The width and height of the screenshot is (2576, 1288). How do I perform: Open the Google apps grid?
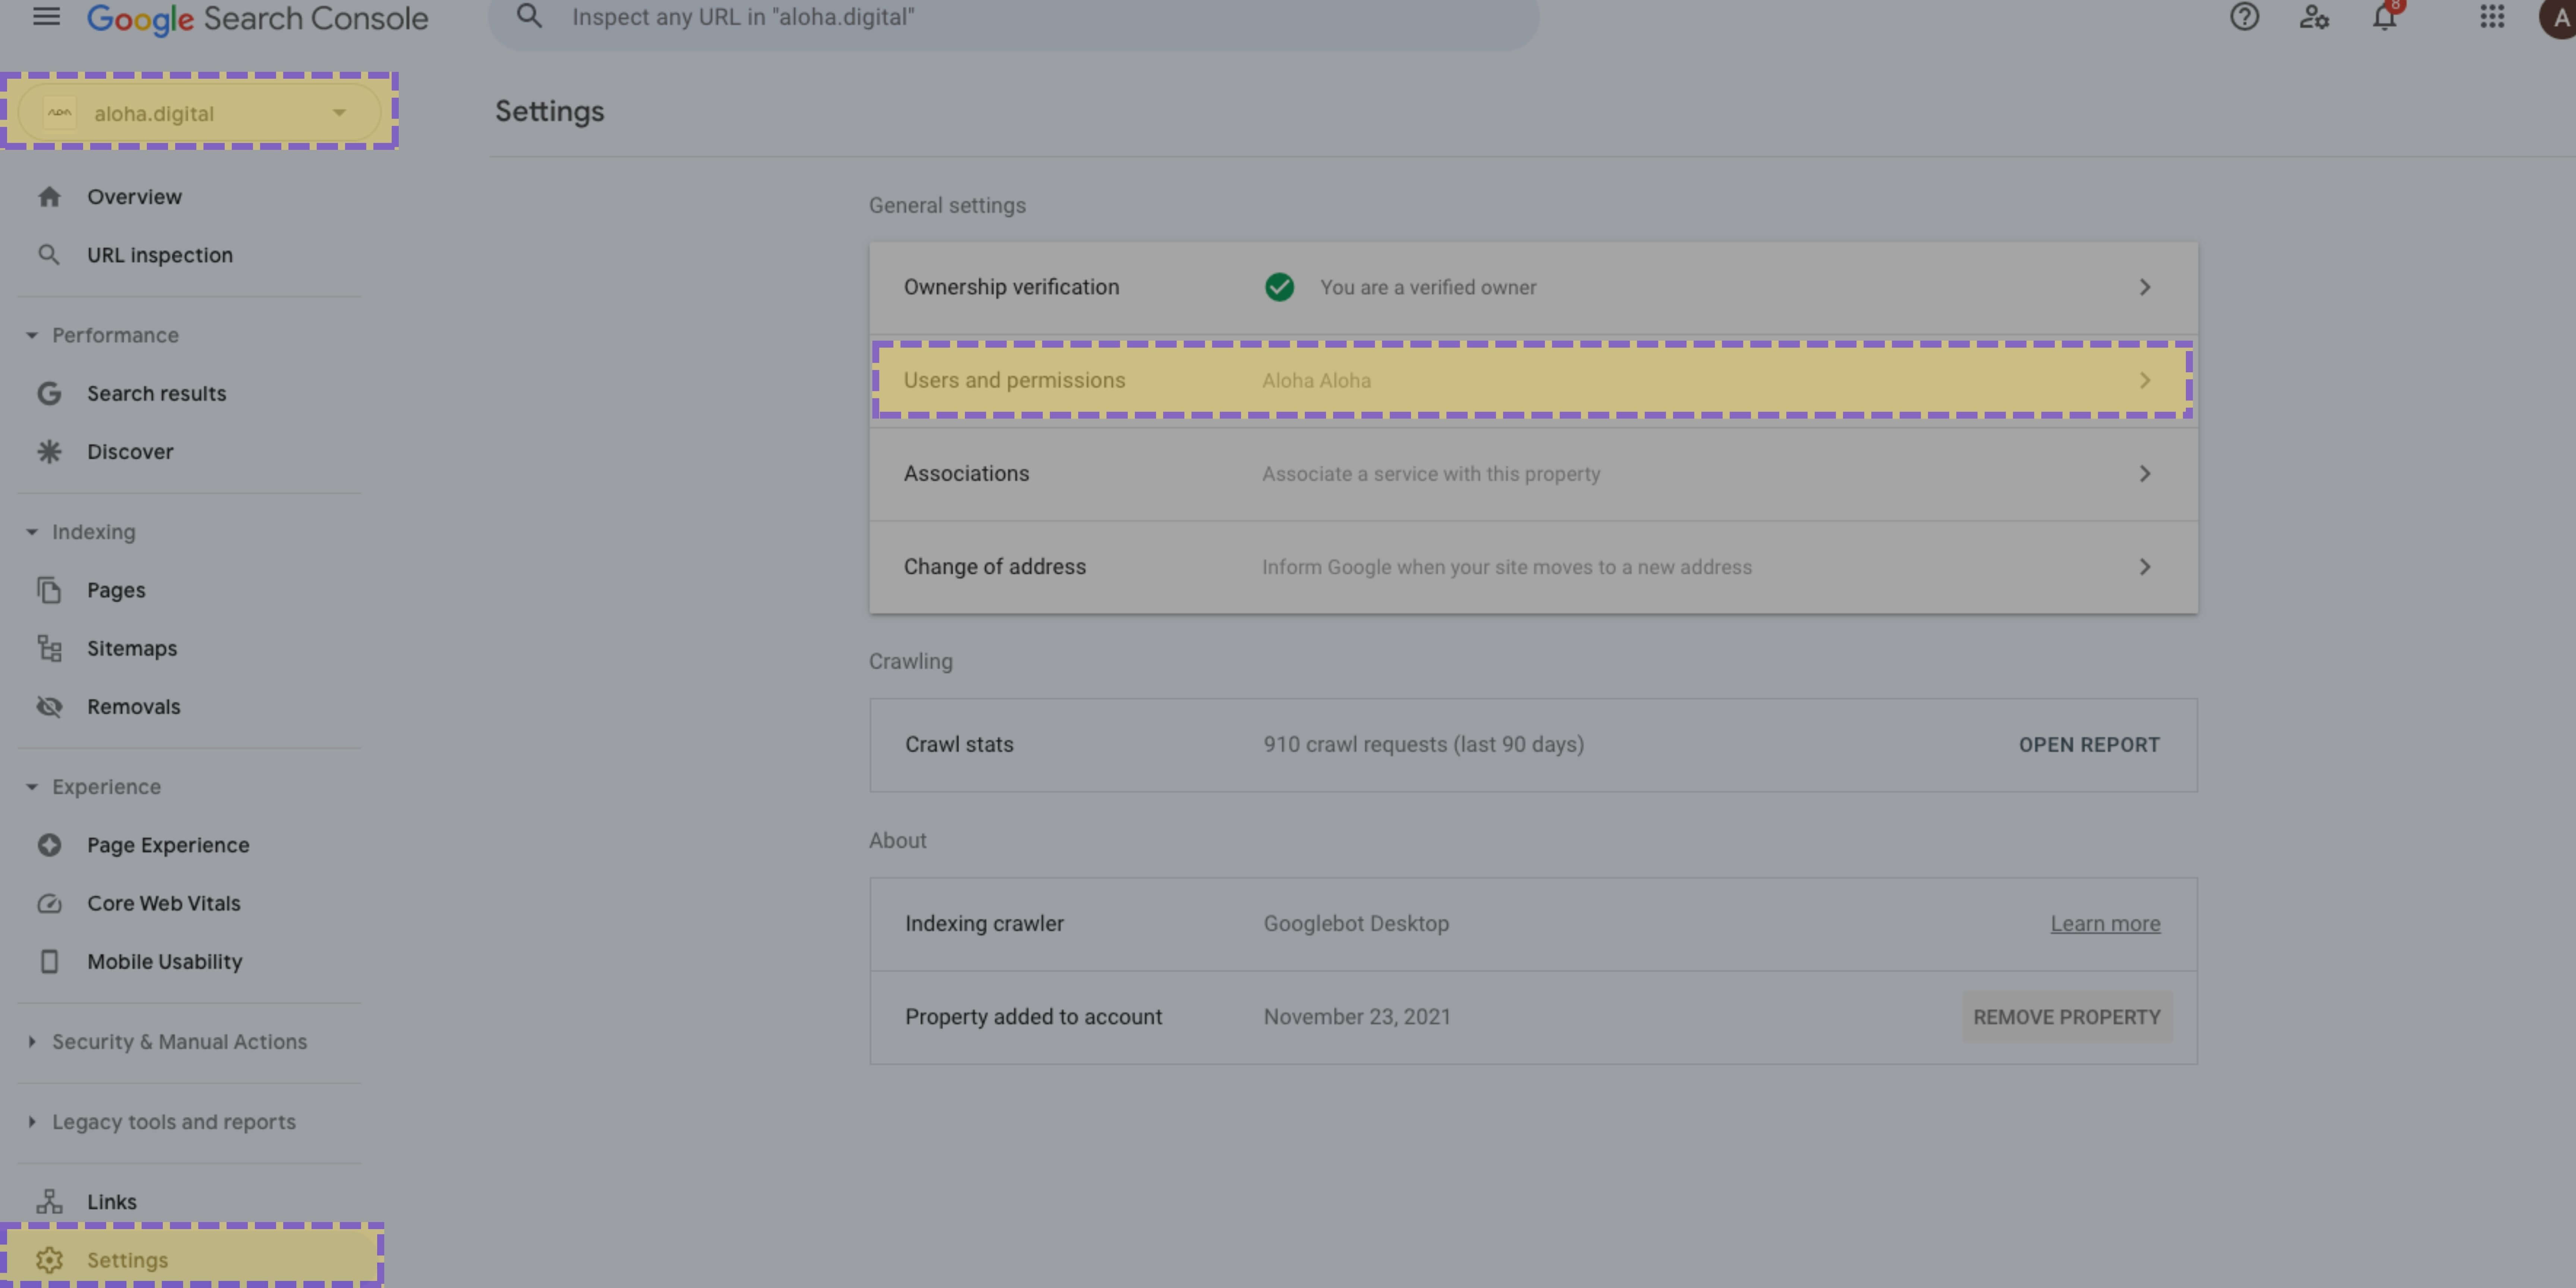click(2492, 17)
